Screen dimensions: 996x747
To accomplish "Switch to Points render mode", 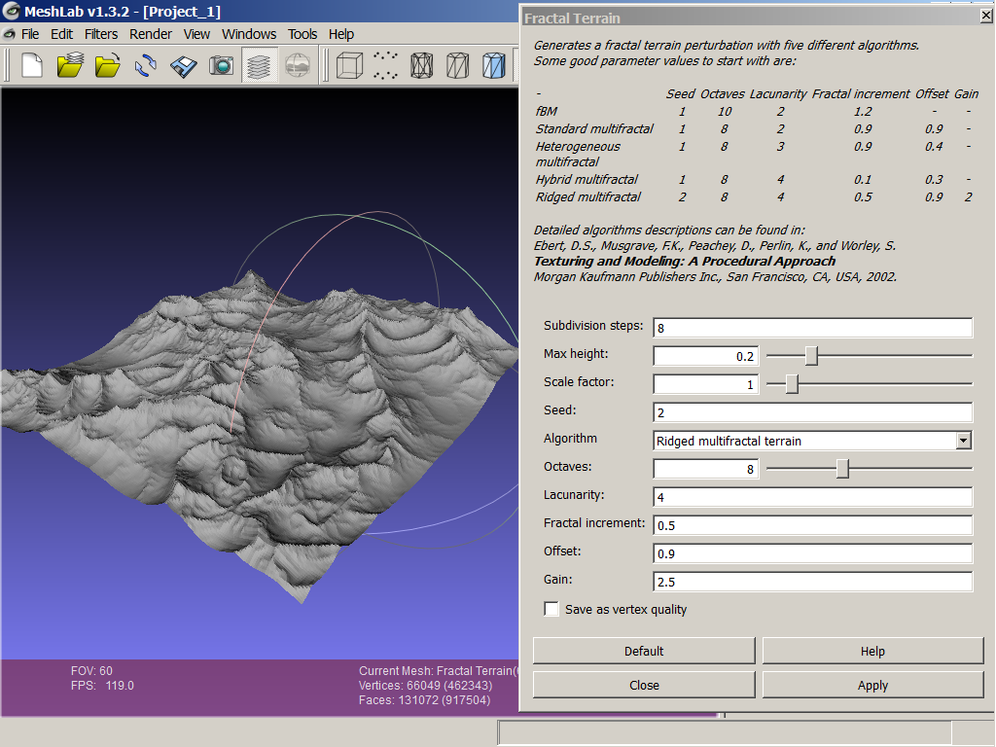I will (386, 66).
